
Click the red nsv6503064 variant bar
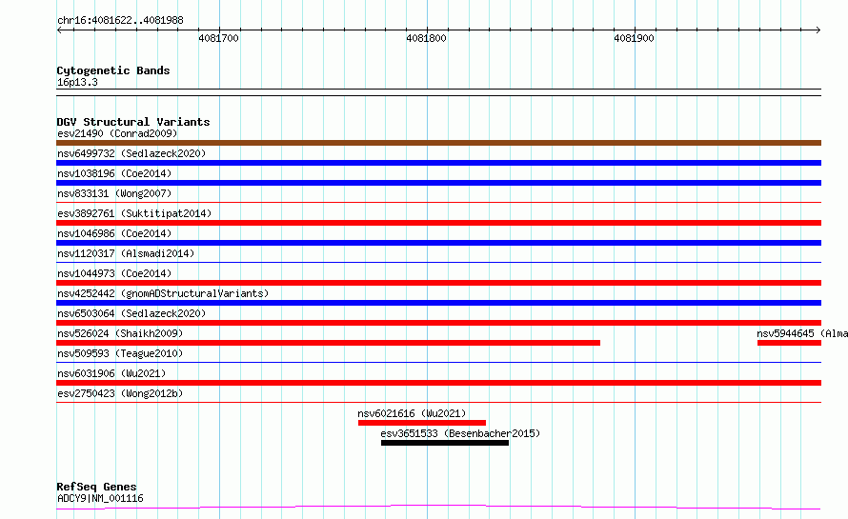[438, 323]
